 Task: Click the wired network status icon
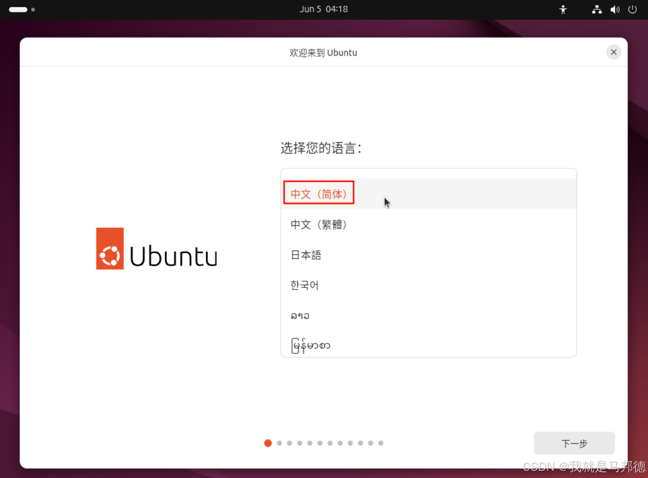(x=597, y=9)
